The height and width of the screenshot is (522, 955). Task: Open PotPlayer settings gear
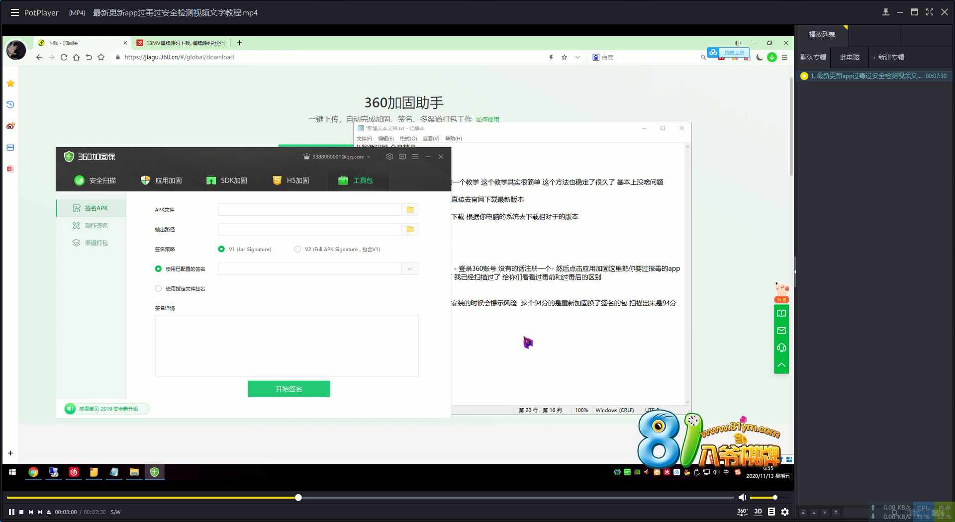[x=785, y=512]
